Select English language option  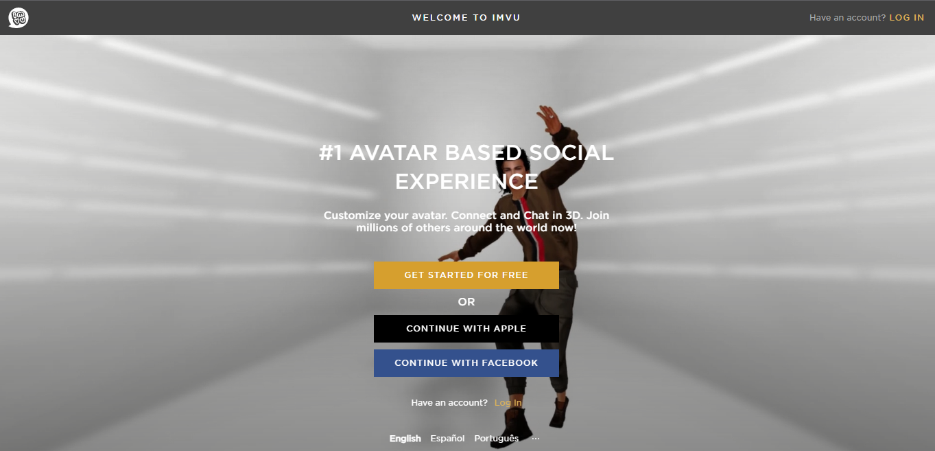tap(405, 439)
